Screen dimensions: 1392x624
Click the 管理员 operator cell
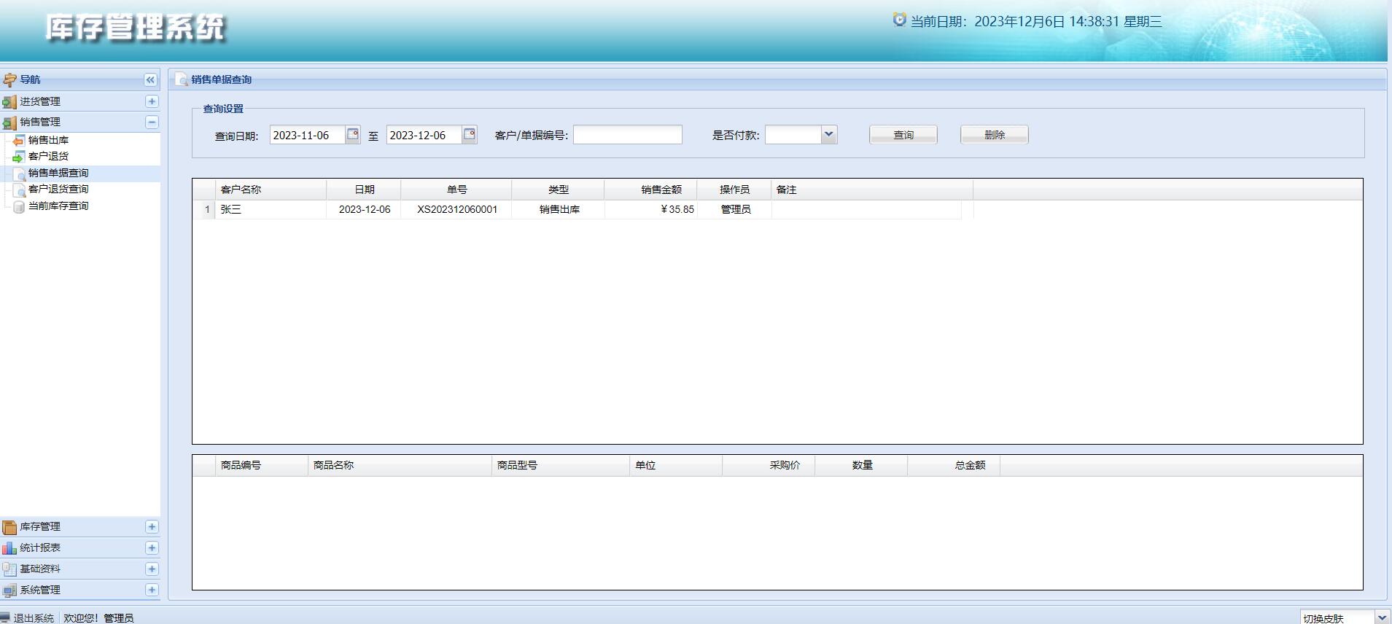[736, 209]
